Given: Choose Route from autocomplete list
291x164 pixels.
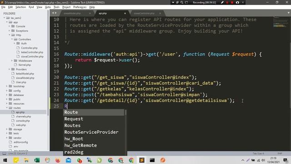Looking at the screenshot, I should point(94,113).
